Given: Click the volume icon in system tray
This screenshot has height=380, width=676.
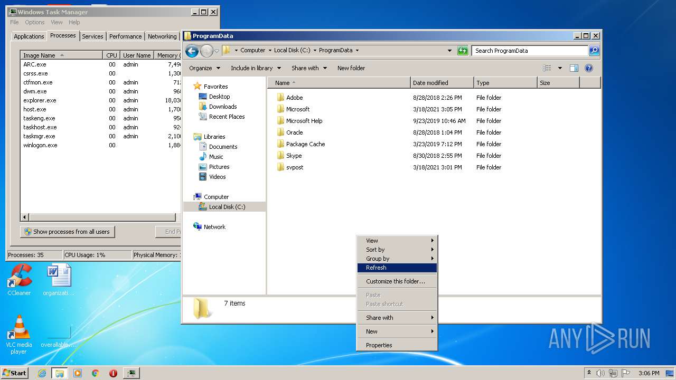Looking at the screenshot, I should [x=600, y=373].
